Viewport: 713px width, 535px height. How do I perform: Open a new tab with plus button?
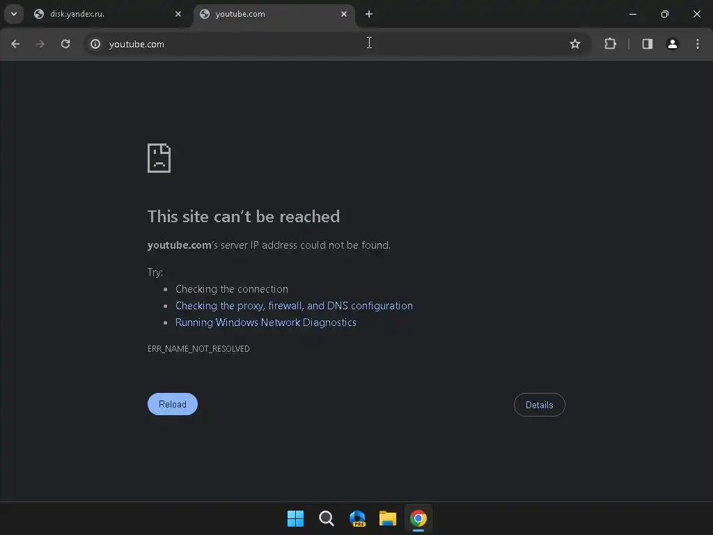(x=369, y=14)
